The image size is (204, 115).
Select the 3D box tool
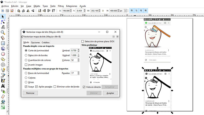click(x=3, y=48)
